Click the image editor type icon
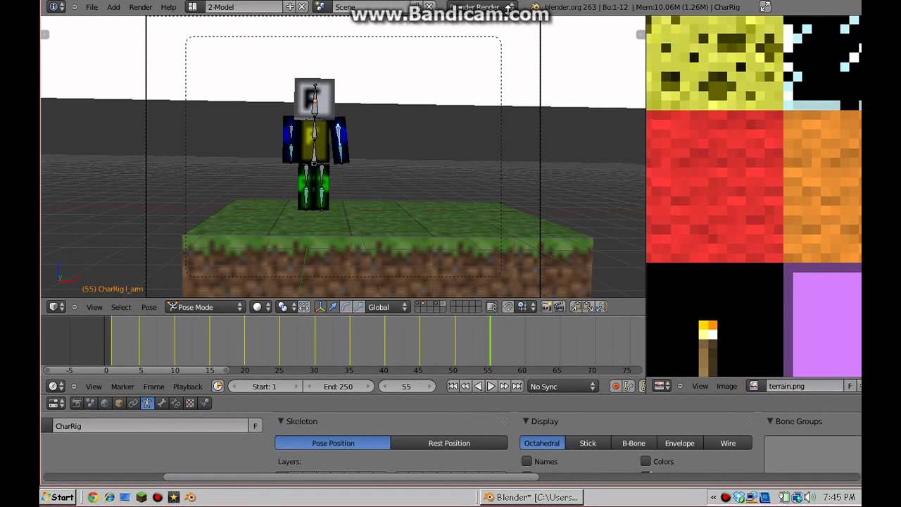 [662, 386]
